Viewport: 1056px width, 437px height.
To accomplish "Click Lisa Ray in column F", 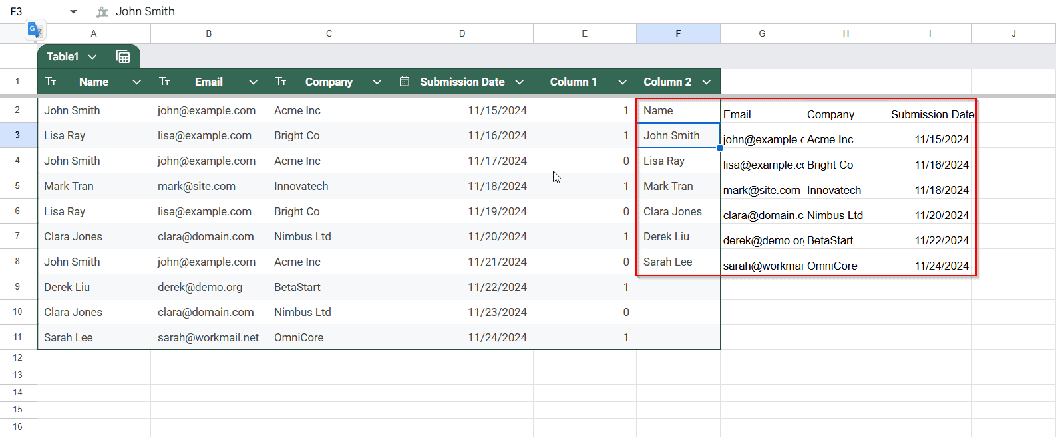I will coord(678,161).
